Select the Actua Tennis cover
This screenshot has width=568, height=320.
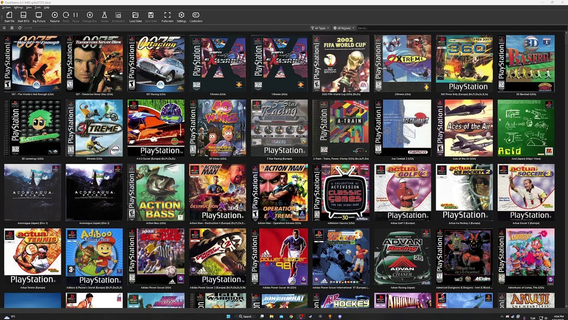click(32, 257)
